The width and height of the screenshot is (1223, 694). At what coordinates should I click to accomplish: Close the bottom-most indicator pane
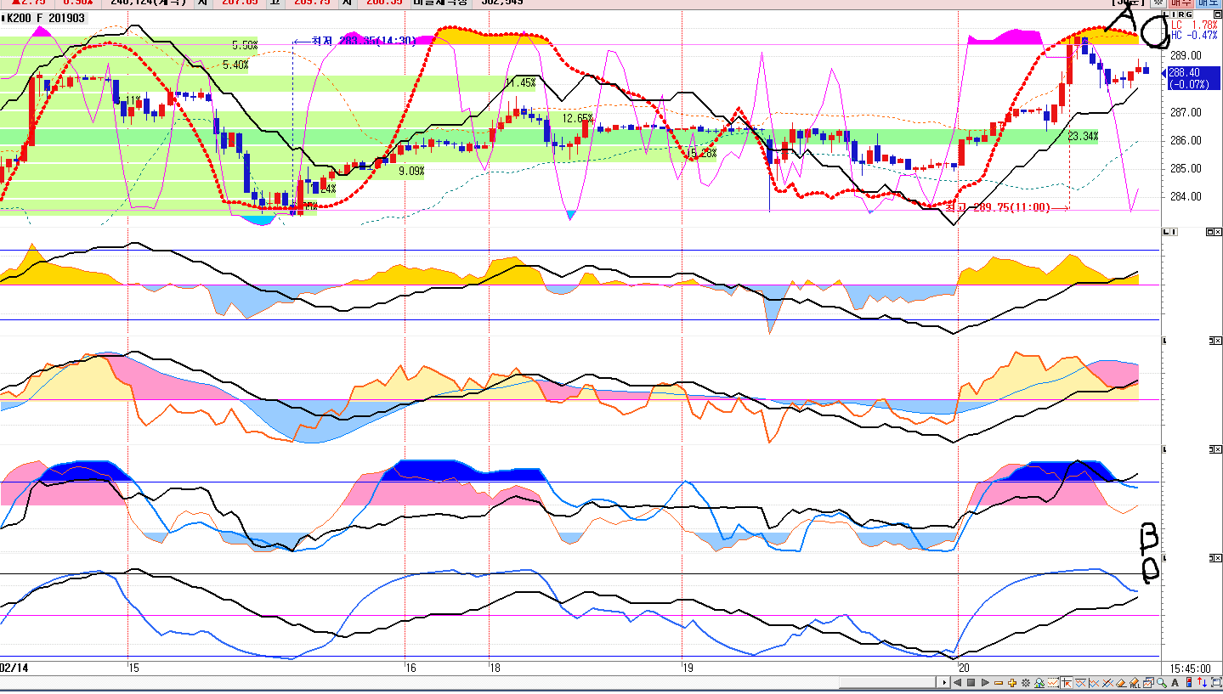[1219, 557]
